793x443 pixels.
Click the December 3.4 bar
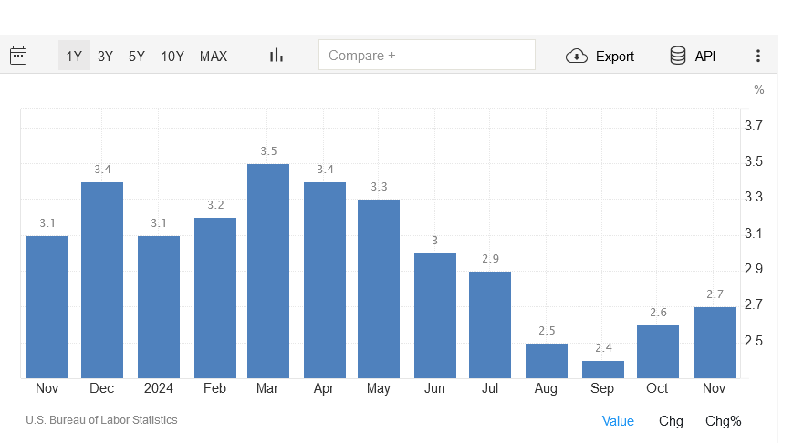click(x=102, y=280)
